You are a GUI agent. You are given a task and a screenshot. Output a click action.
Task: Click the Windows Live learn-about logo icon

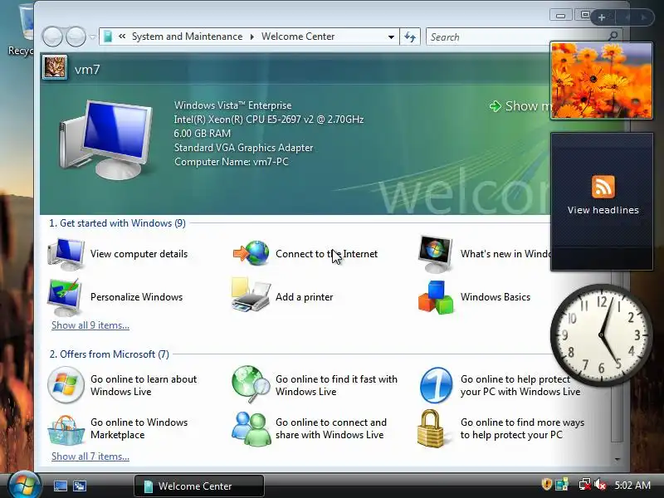click(x=66, y=385)
